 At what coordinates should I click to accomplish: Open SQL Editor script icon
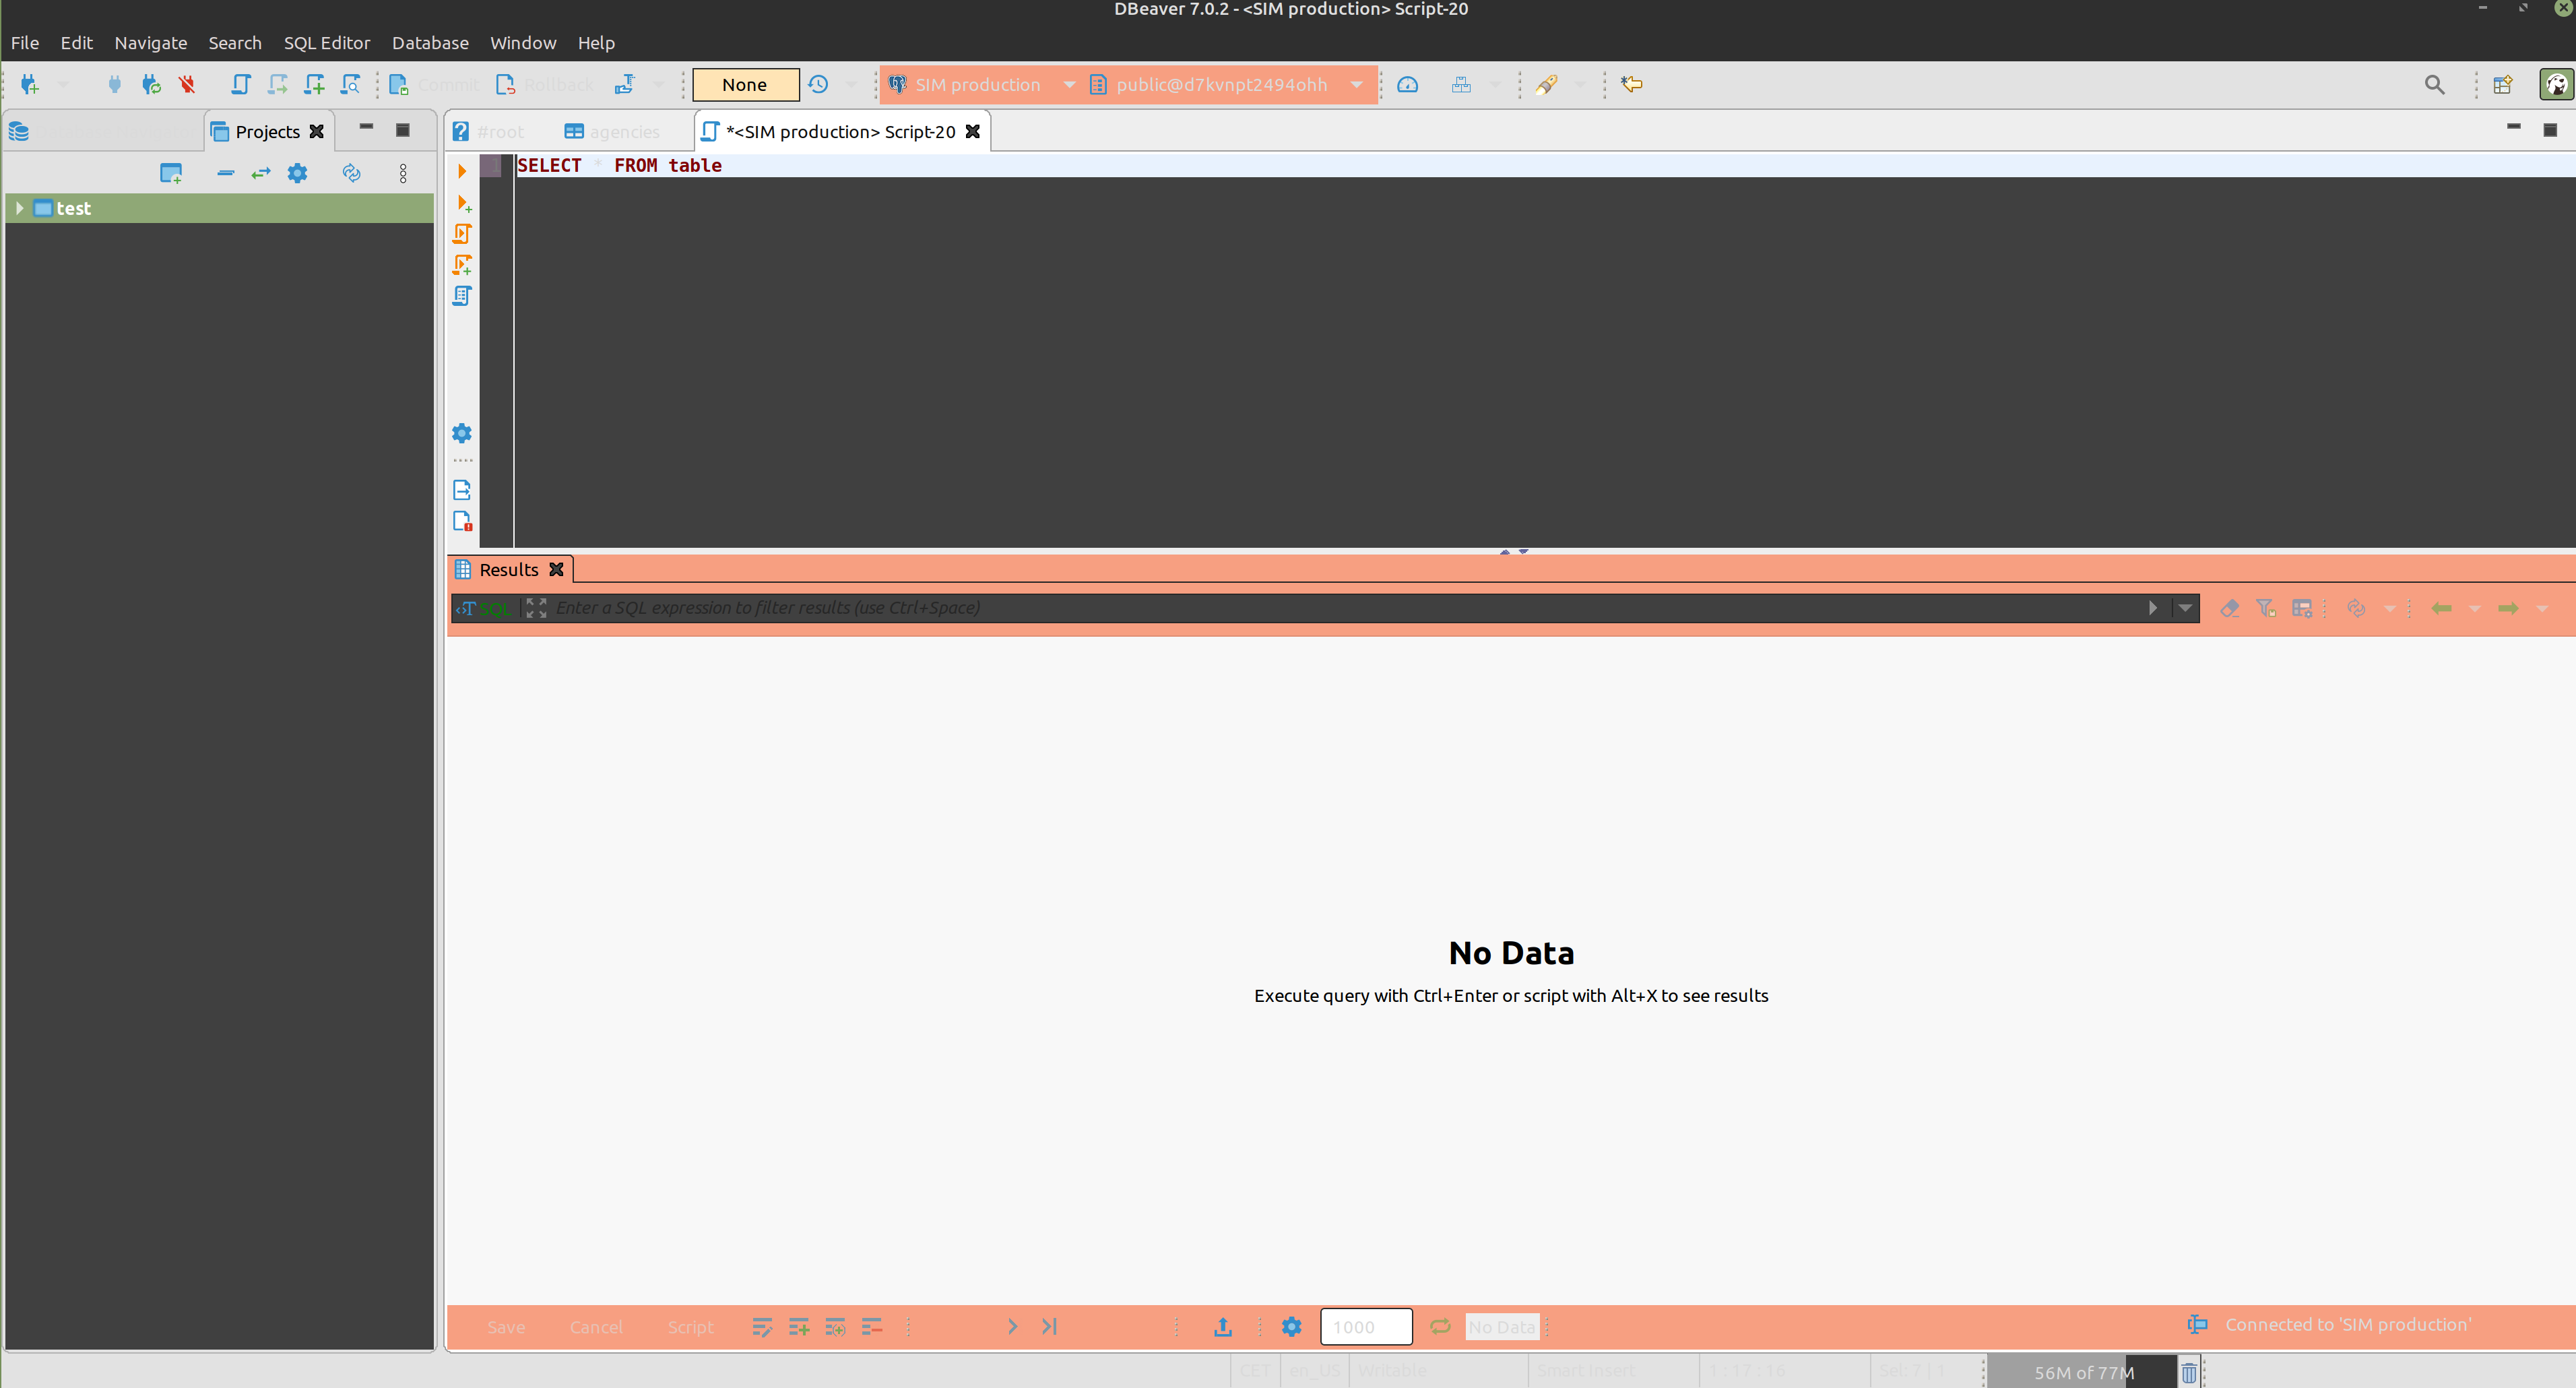241,85
